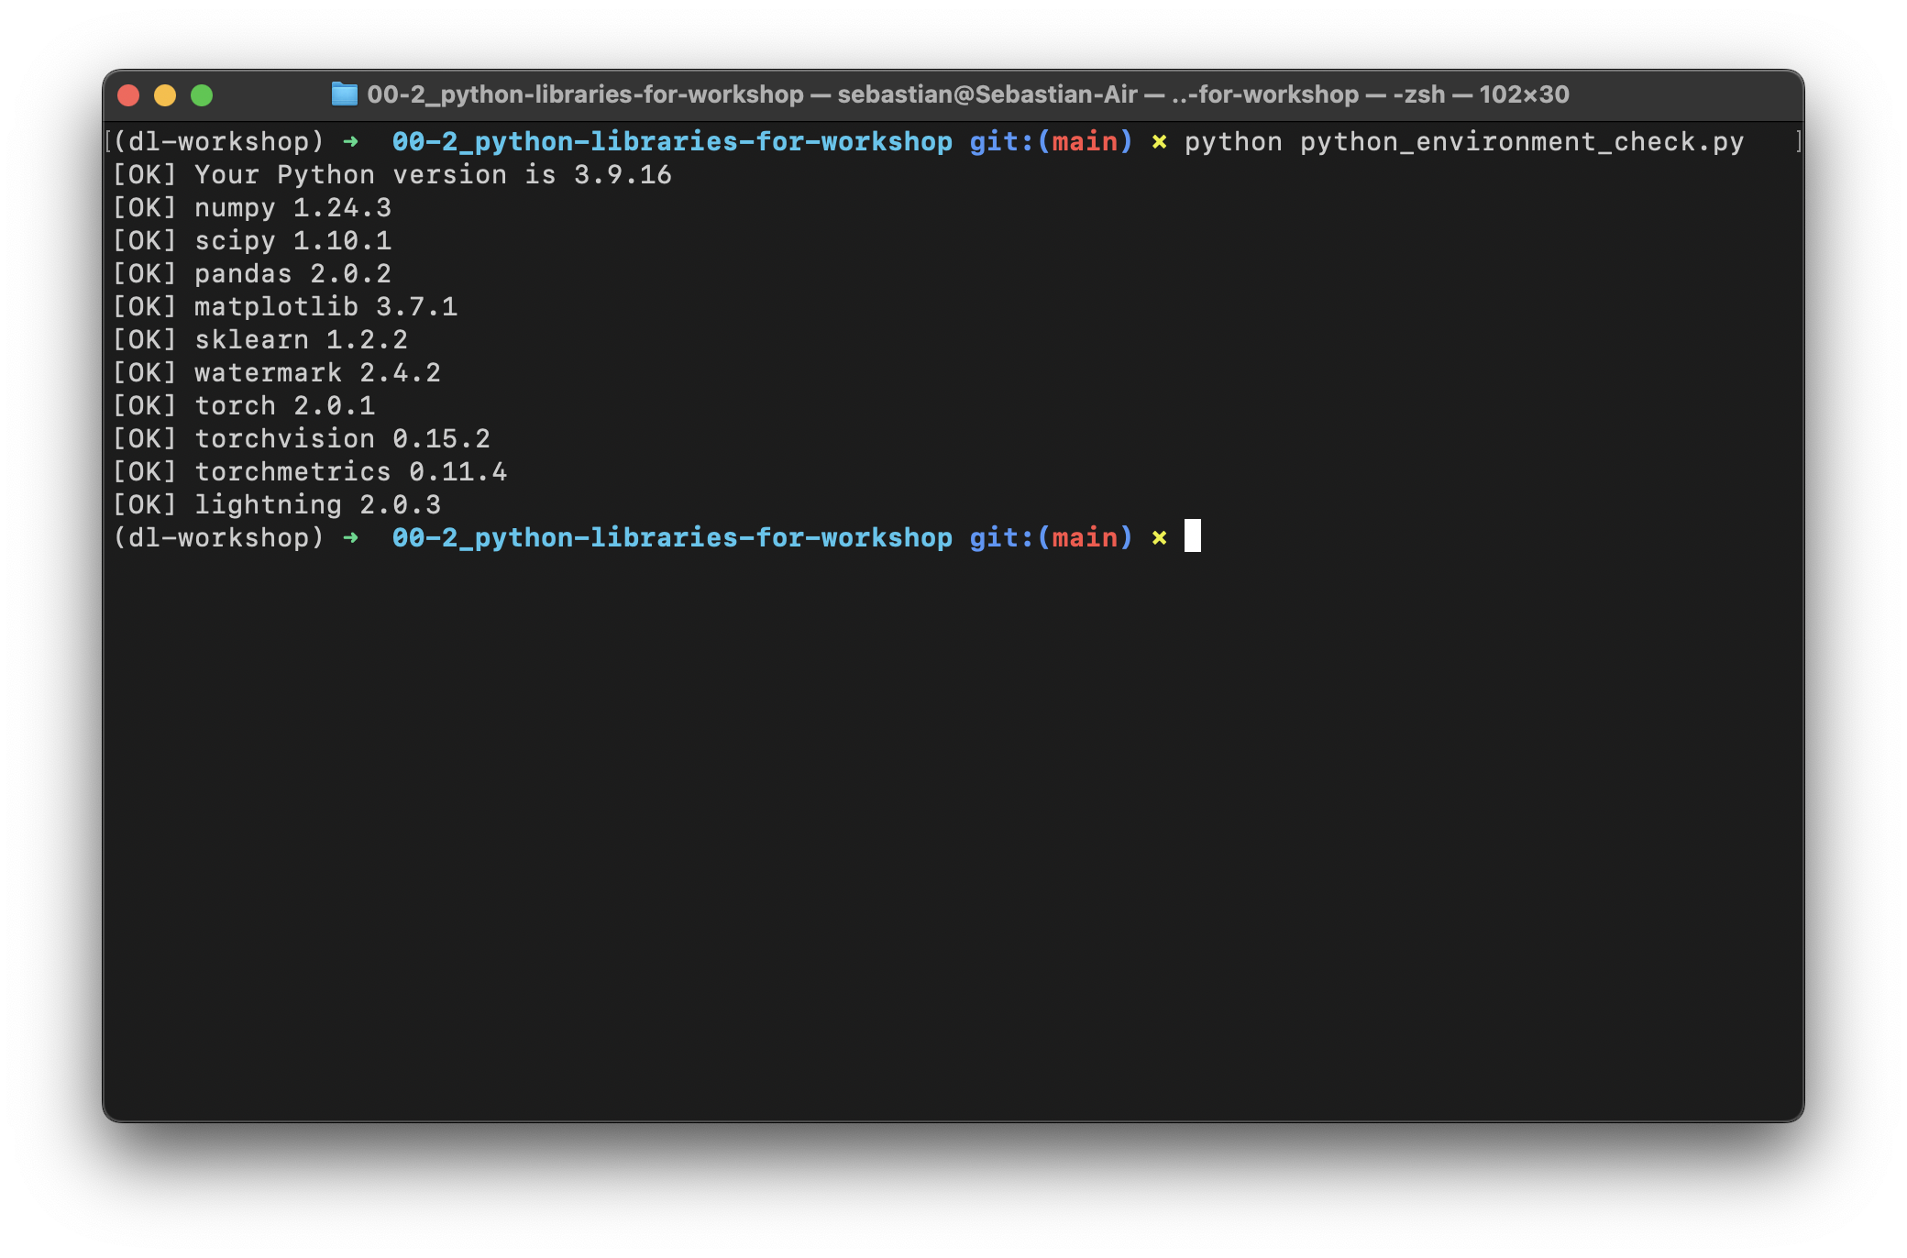
Task: Click the white block cursor at prompt
Action: click(1192, 536)
